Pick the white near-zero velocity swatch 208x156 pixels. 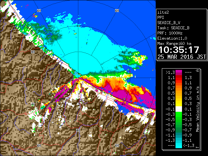pos(179,109)
